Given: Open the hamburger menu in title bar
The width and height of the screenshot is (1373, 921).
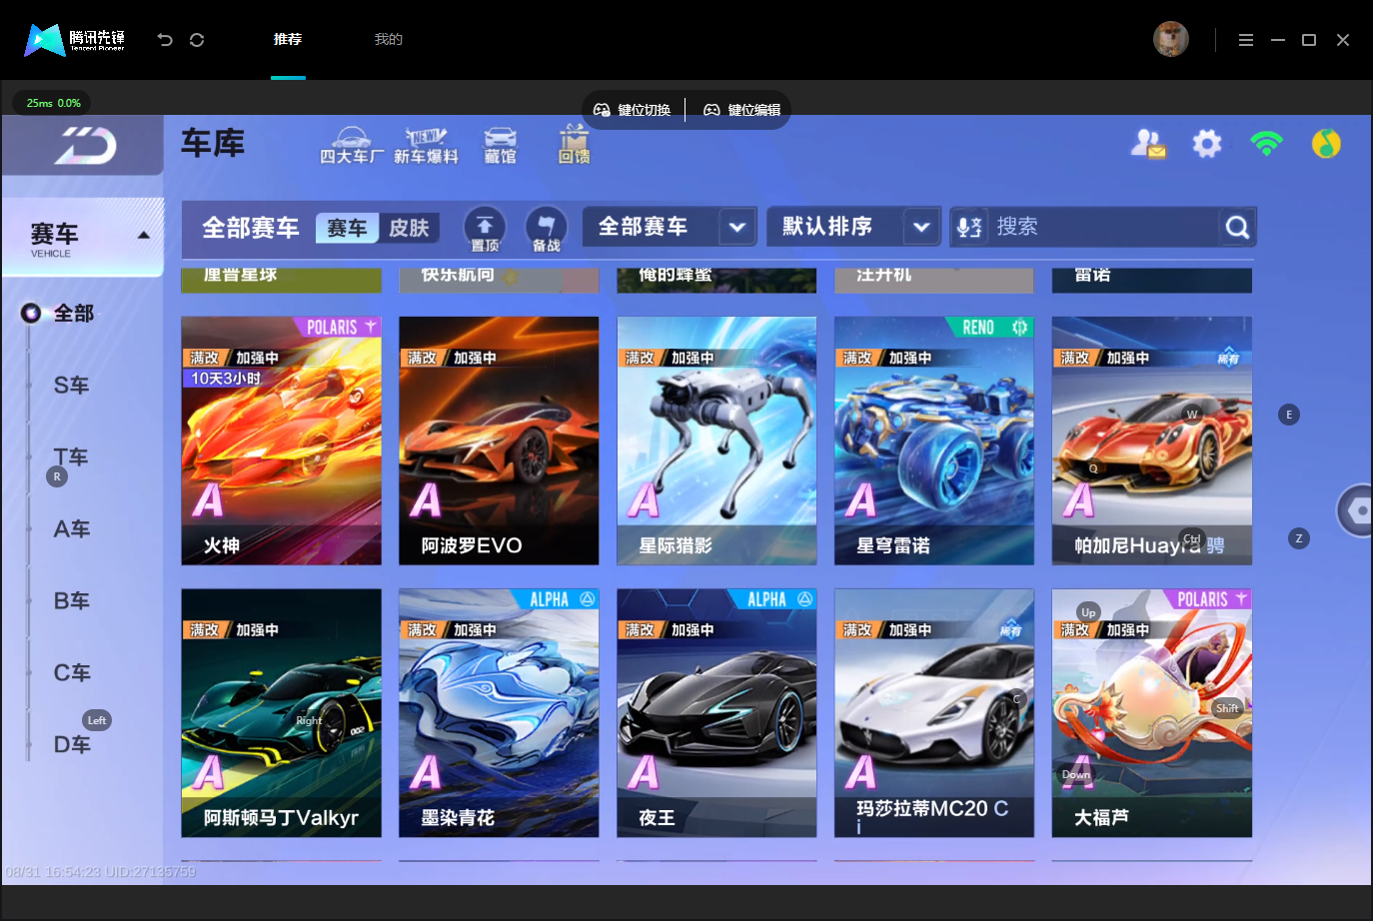Looking at the screenshot, I should click(1245, 40).
